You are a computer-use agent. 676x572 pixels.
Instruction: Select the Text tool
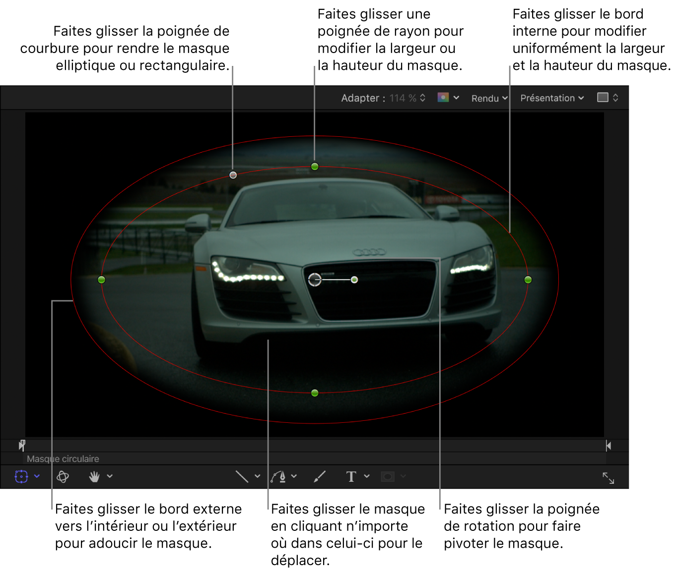point(351,476)
